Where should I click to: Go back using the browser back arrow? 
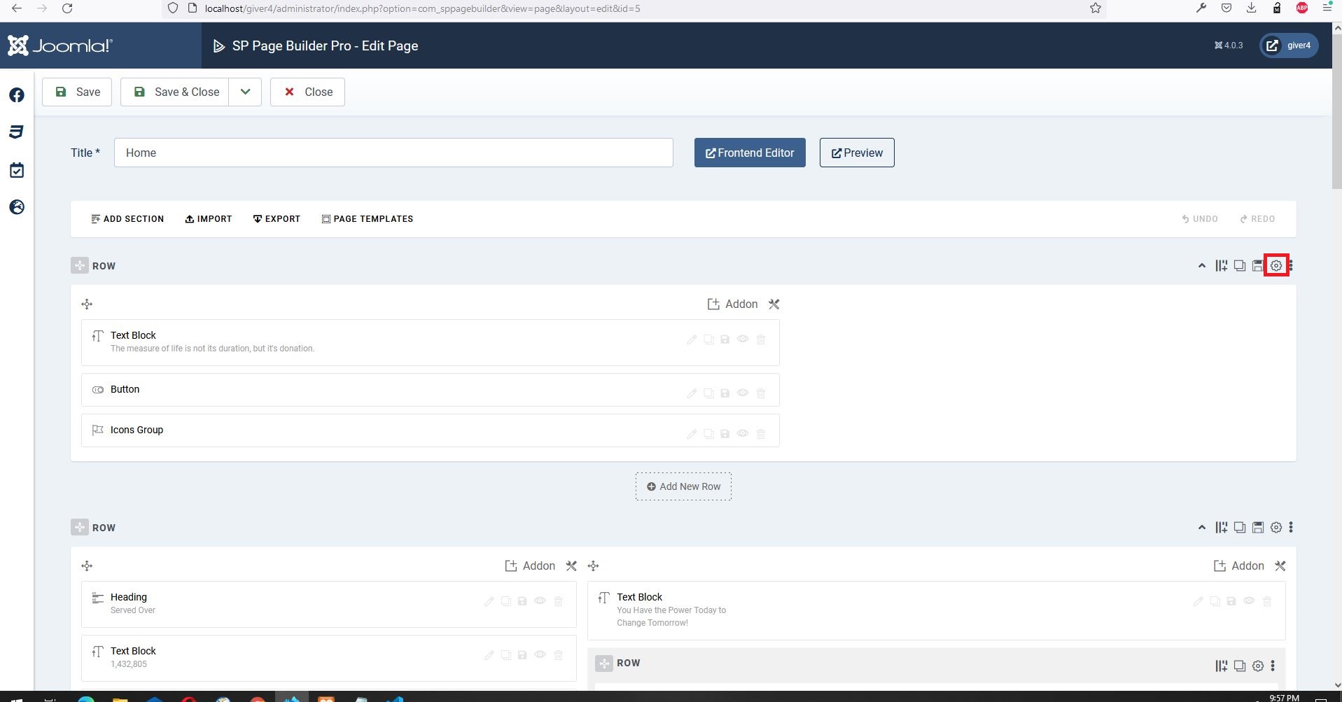click(17, 8)
